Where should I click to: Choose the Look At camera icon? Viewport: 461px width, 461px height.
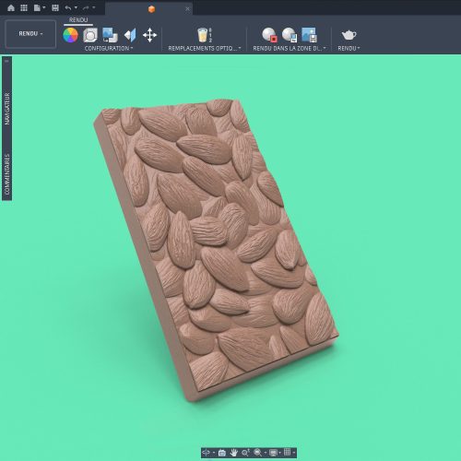[x=222, y=453]
